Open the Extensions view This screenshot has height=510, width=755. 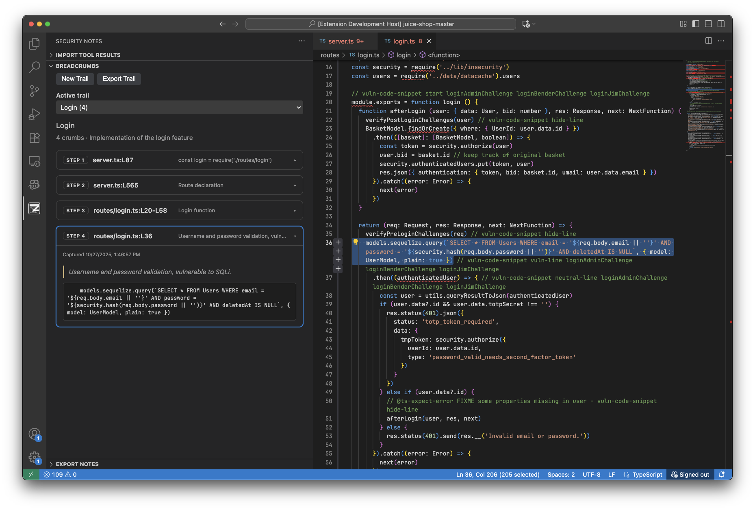[x=35, y=138]
